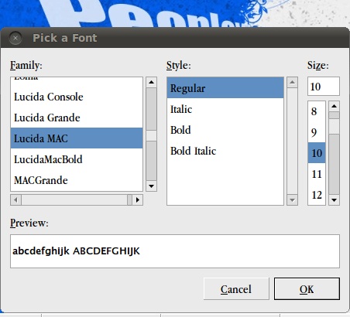Click the Preview text field
Viewport: 350px width, 317px height.
(x=175, y=251)
